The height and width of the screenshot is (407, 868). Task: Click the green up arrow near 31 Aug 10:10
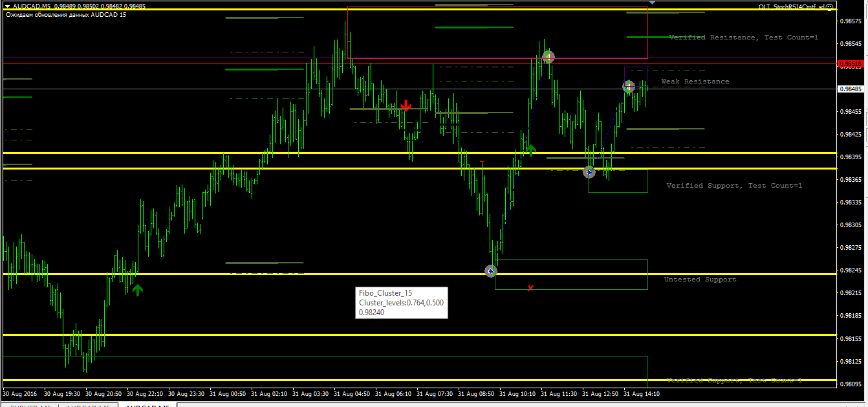(x=530, y=150)
